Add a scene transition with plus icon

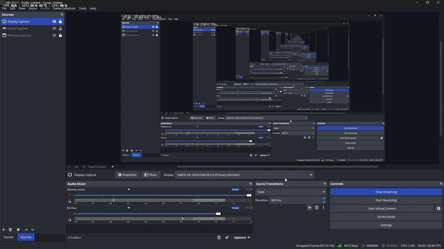tap(310, 207)
